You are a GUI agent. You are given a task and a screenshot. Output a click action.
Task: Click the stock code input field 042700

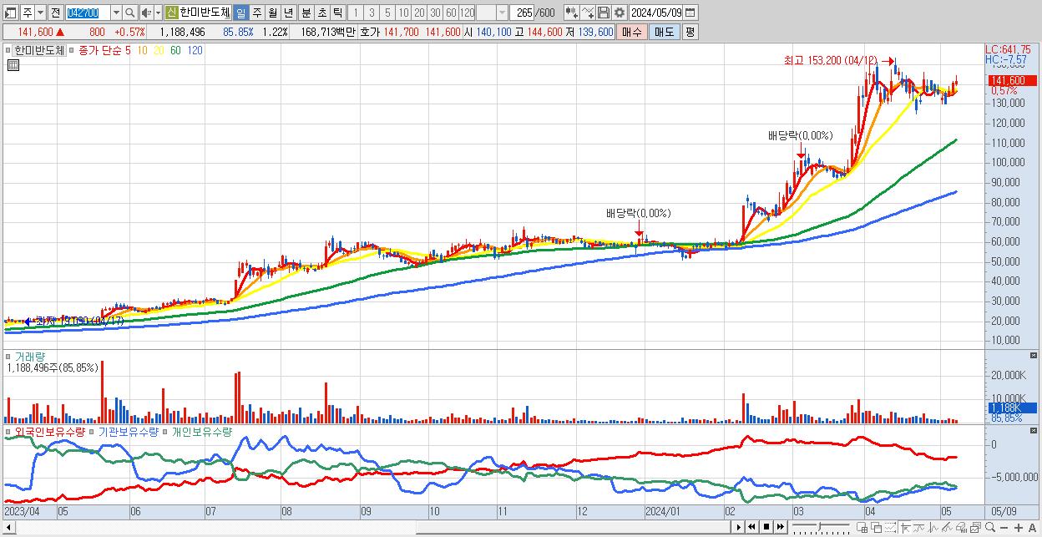(88, 13)
